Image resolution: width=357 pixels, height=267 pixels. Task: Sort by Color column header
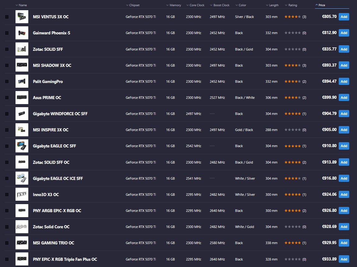point(241,5)
